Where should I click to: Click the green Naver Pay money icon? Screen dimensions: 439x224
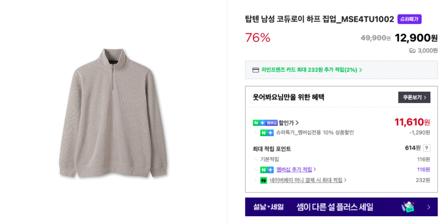[263, 180]
